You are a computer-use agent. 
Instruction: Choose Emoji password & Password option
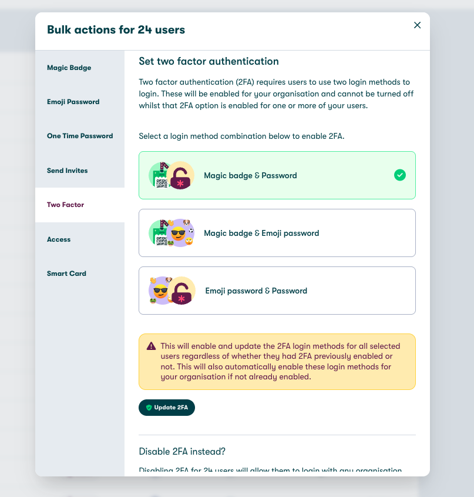coord(277,291)
